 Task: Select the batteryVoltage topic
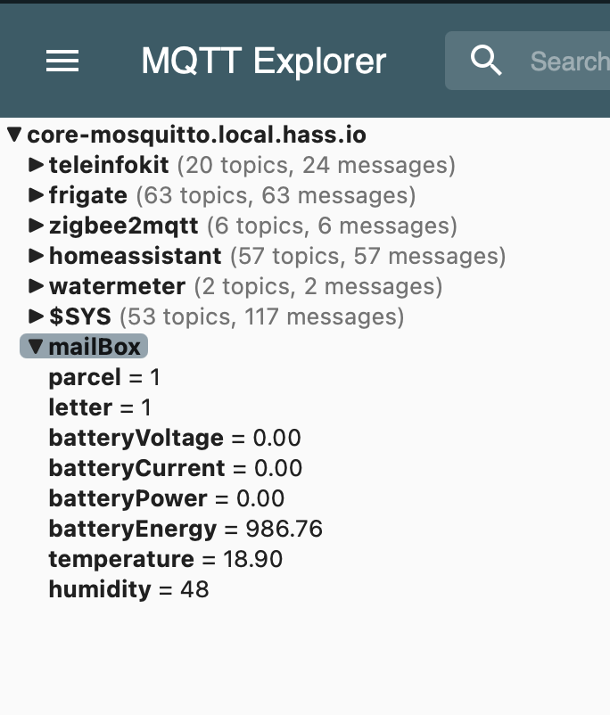pyautogui.click(x=175, y=438)
